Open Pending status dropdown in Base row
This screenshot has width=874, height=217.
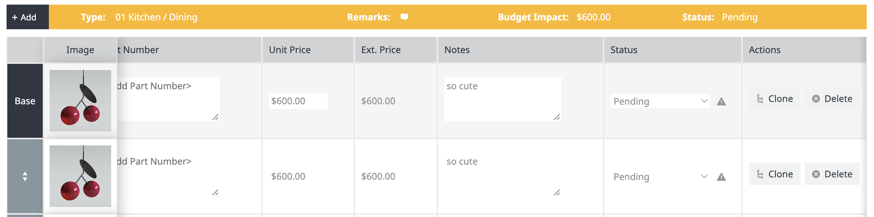coord(660,101)
